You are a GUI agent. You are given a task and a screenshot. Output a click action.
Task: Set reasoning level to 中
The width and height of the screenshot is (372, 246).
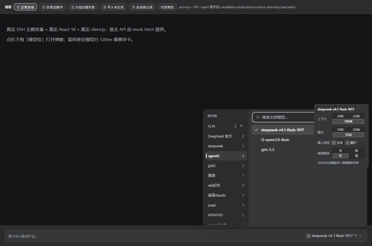(x=340, y=156)
